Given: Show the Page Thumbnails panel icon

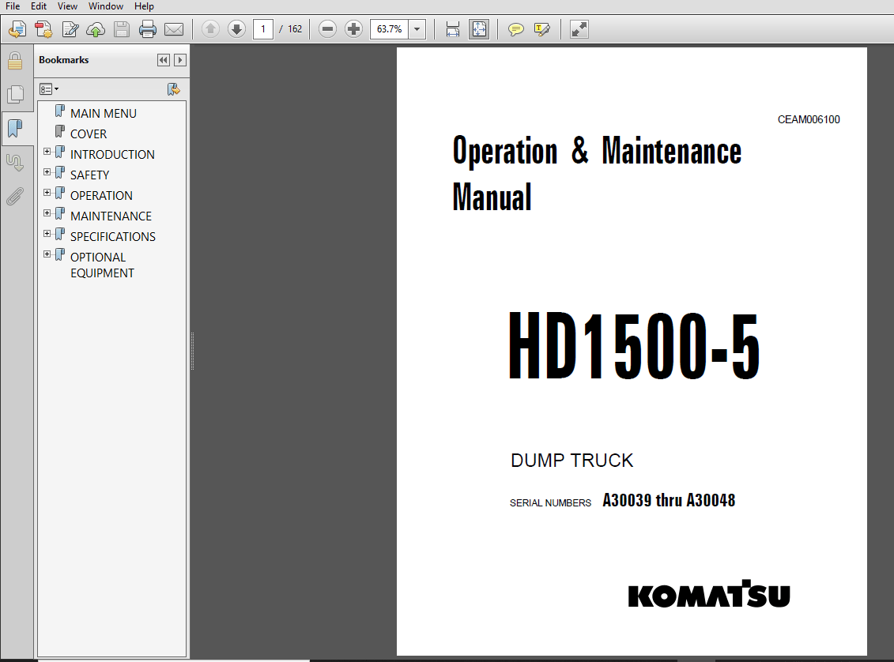Looking at the screenshot, I should 16,94.
